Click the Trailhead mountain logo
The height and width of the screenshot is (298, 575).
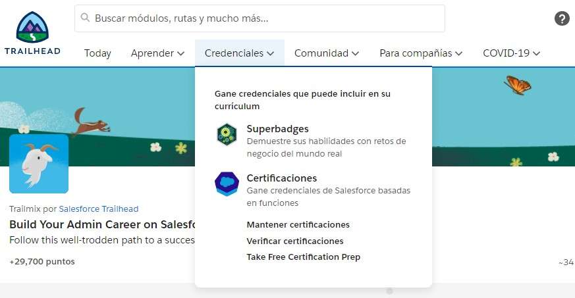[x=32, y=34]
